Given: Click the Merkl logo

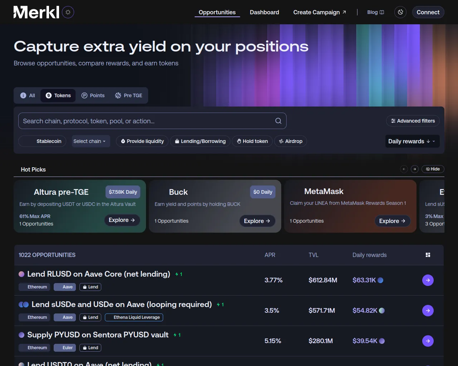Looking at the screenshot, I should pos(36,12).
